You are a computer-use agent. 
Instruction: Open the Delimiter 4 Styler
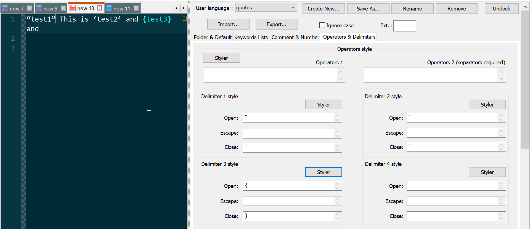[x=487, y=172]
